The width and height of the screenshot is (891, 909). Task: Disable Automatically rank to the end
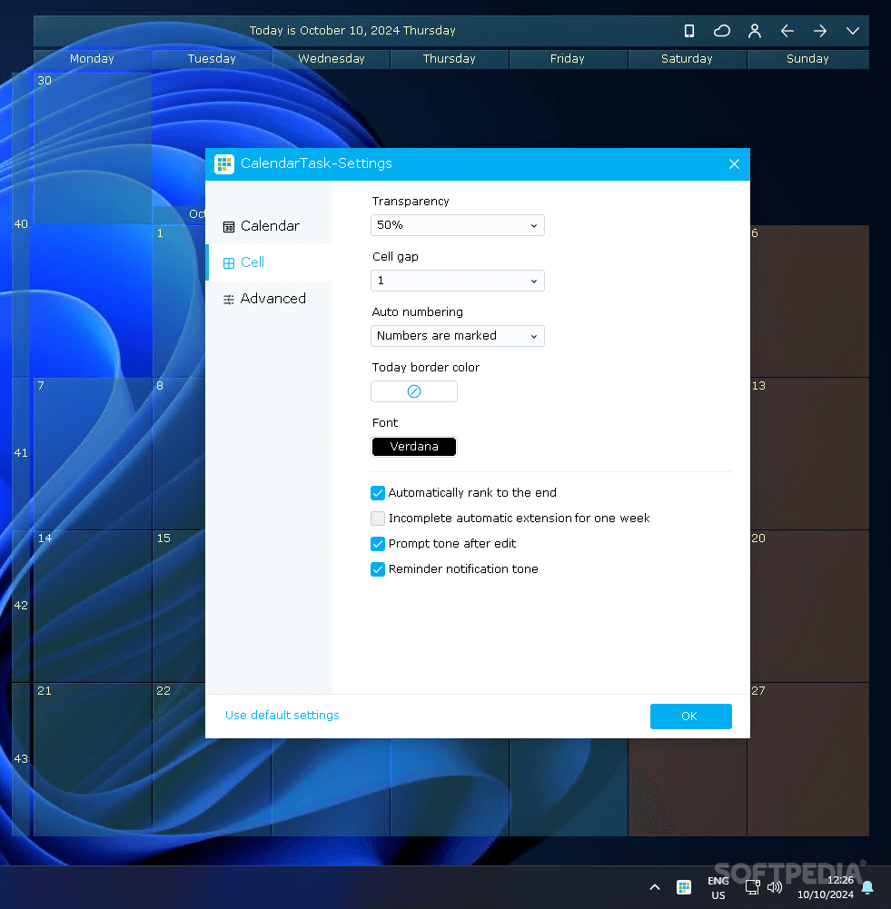(x=378, y=493)
